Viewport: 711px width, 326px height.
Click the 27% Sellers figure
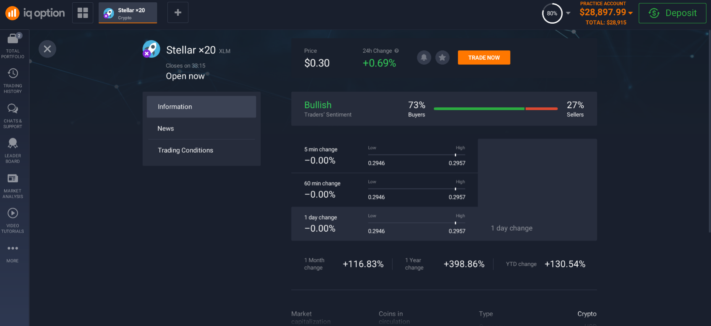point(575,109)
